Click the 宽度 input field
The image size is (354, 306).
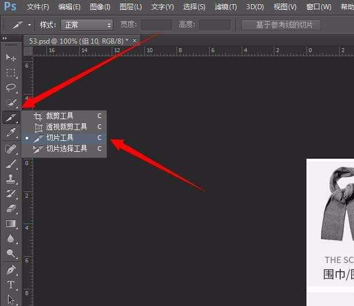point(156,25)
